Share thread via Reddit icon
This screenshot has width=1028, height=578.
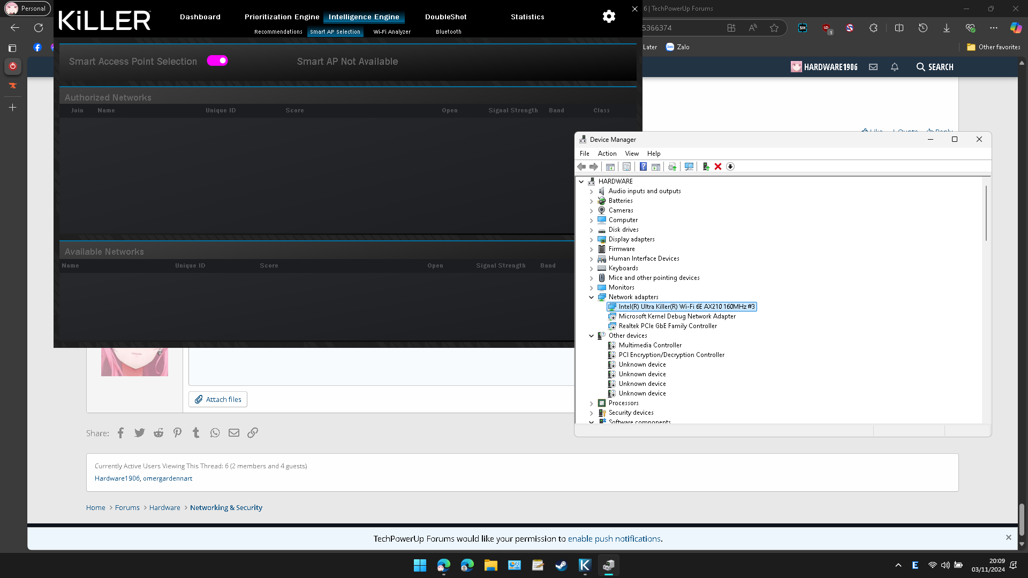[x=158, y=433]
